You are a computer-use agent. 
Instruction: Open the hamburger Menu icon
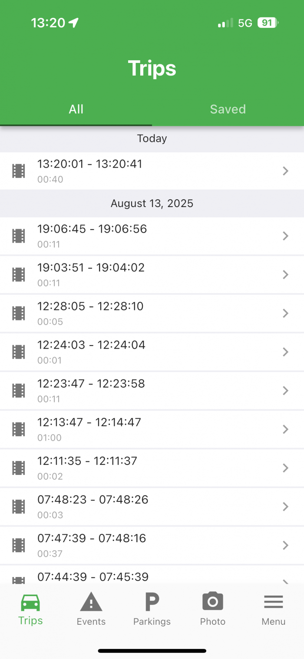pyautogui.click(x=274, y=603)
